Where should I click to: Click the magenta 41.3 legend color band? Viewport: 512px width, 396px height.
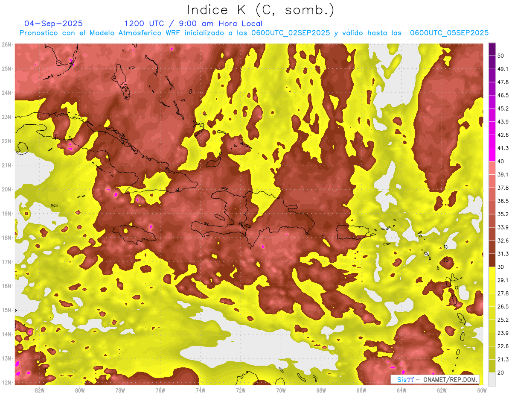[x=492, y=154]
